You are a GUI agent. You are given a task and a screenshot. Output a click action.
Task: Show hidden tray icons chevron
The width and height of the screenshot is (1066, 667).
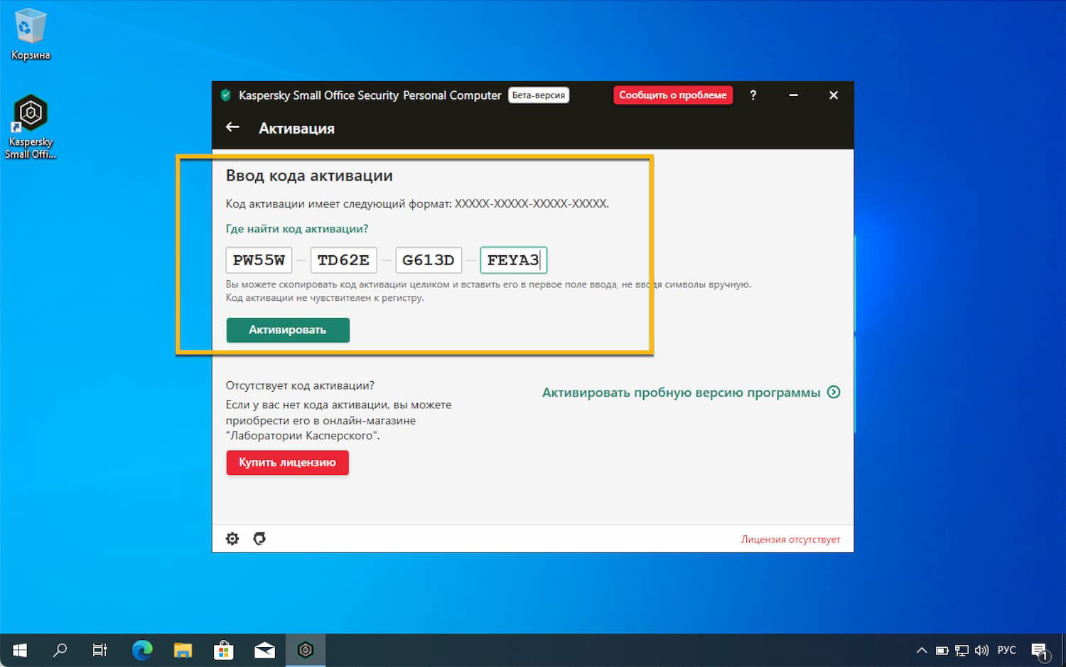coord(922,650)
